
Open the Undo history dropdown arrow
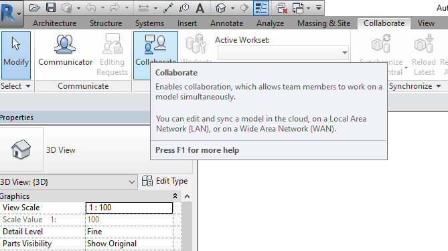click(x=102, y=8)
